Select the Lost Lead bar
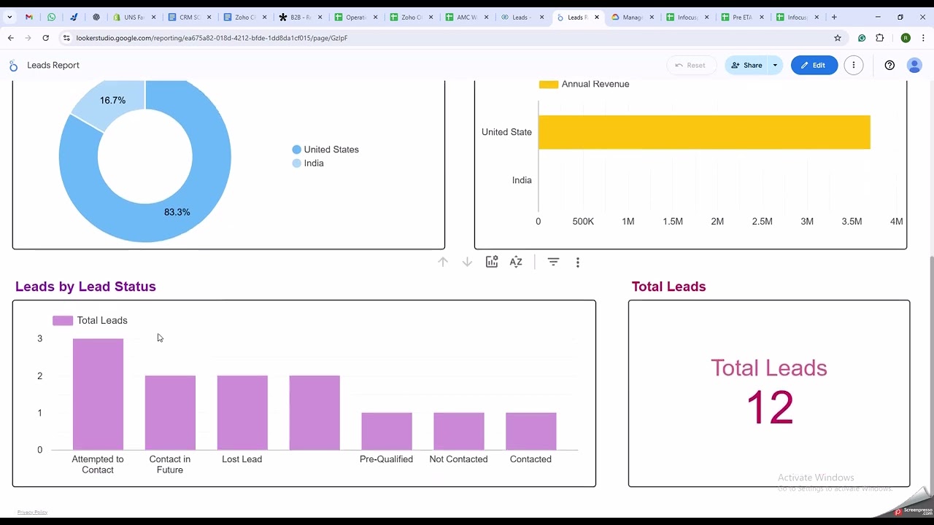Viewport: 934px width, 525px height. (x=242, y=413)
